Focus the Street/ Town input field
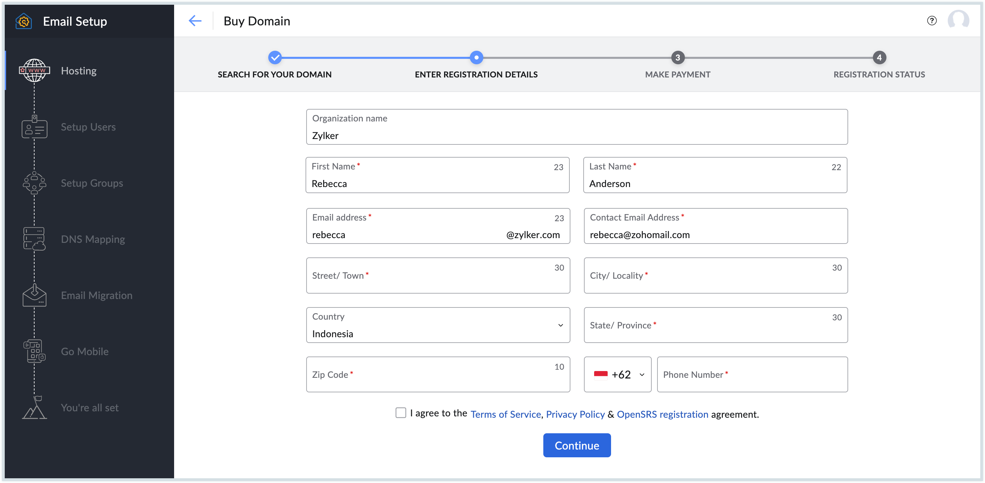 tap(438, 276)
